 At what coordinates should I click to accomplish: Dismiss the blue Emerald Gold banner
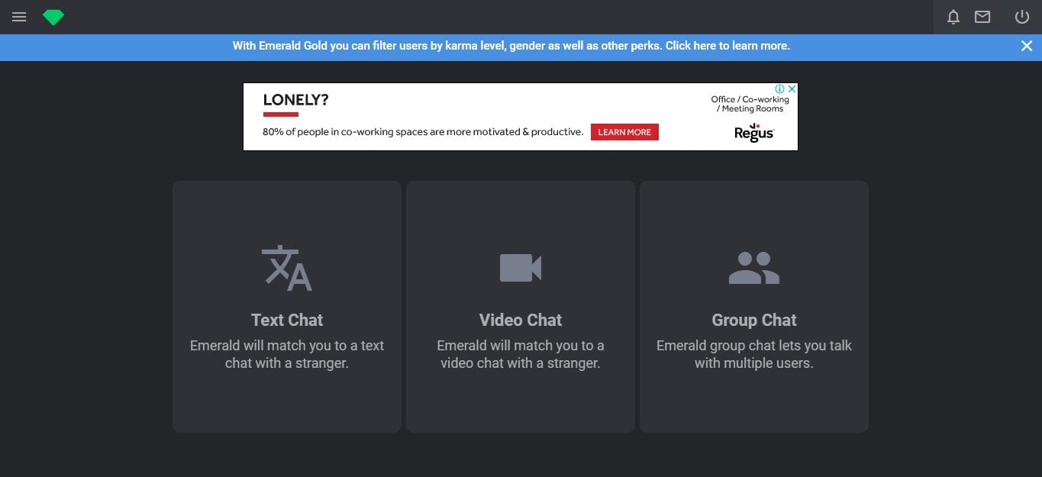coord(1027,46)
